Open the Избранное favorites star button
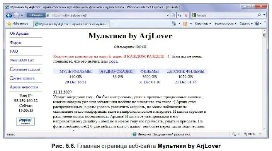The image size is (272, 151). coord(17,24)
